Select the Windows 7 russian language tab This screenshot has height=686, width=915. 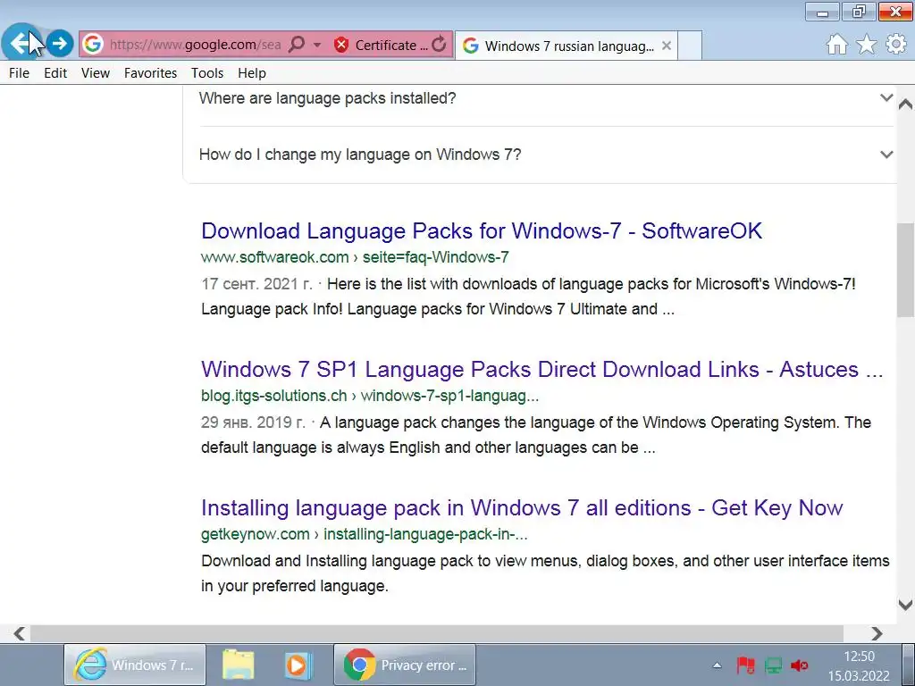566,46
